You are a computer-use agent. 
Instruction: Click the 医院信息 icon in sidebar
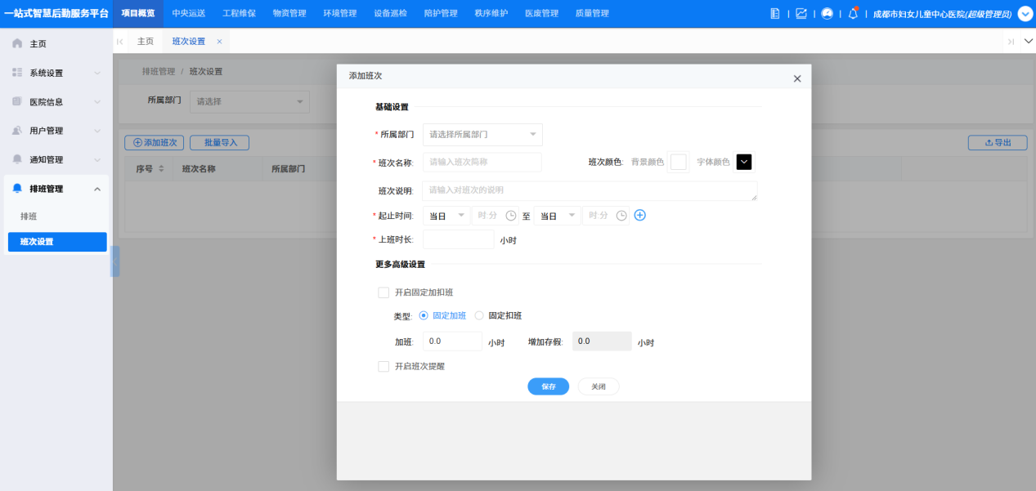(17, 101)
